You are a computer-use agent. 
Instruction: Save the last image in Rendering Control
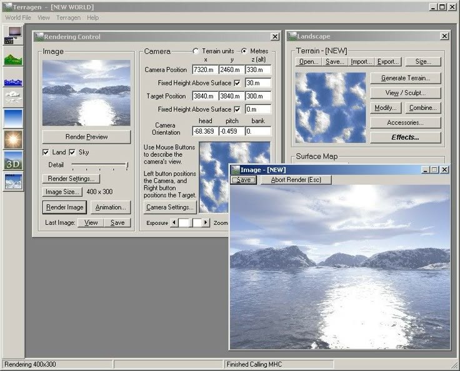pyautogui.click(x=117, y=222)
